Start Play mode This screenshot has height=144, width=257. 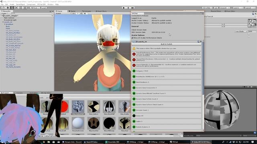click(x=124, y=8)
